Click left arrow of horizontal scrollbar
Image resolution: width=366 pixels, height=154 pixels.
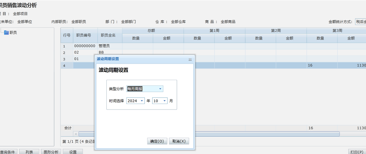coord(76,134)
